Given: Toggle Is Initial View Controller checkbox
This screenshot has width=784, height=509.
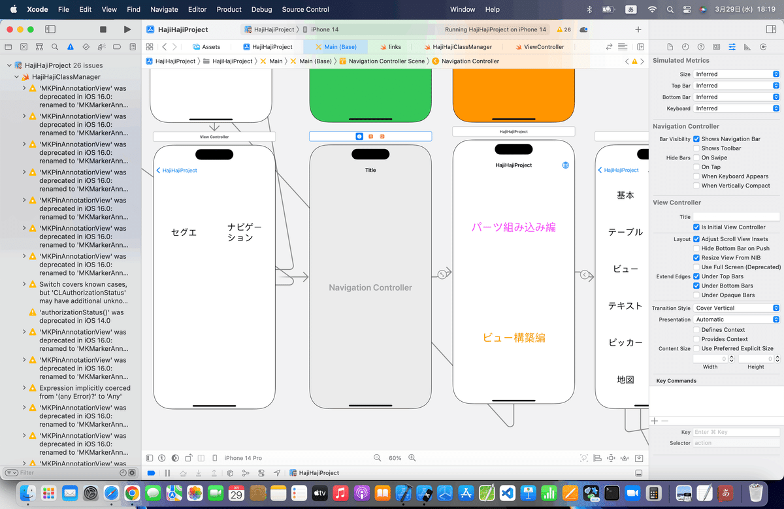Looking at the screenshot, I should pyautogui.click(x=696, y=227).
